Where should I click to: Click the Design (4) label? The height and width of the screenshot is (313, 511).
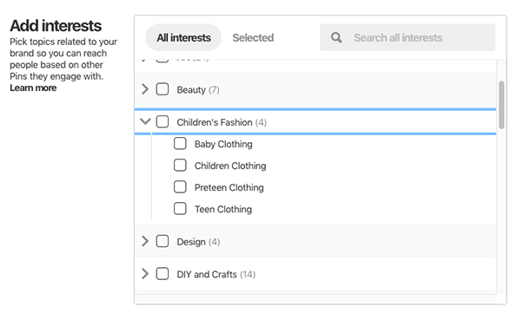198,242
